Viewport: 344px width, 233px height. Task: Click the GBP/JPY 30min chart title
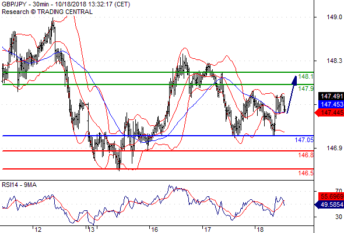tap(66, 4)
